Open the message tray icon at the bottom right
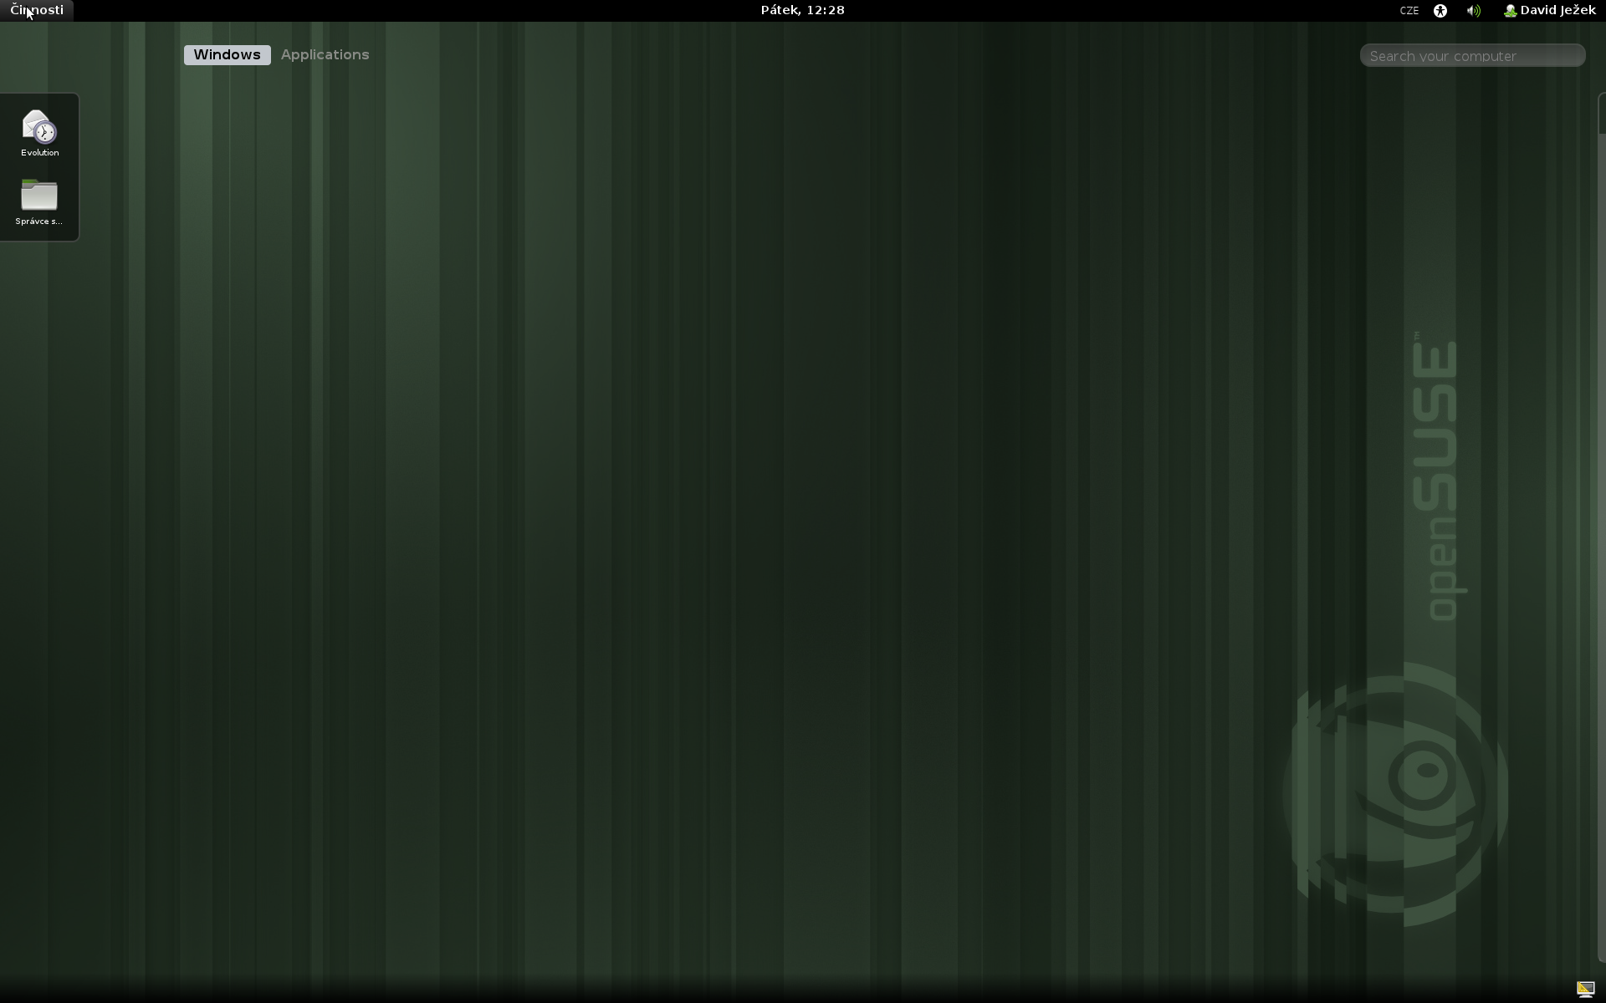 [x=1585, y=990]
